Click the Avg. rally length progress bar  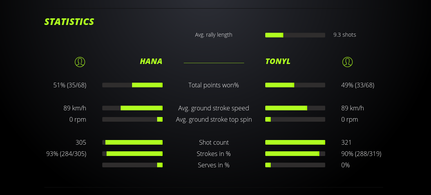pos(295,35)
